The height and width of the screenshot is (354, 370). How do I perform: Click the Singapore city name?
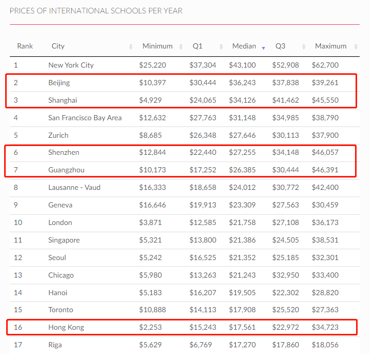tap(64, 240)
